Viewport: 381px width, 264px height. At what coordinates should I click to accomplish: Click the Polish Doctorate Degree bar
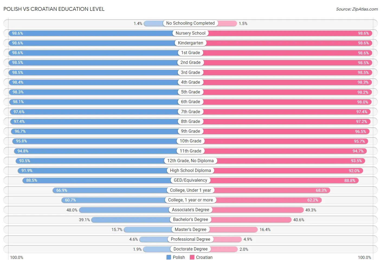(167, 249)
